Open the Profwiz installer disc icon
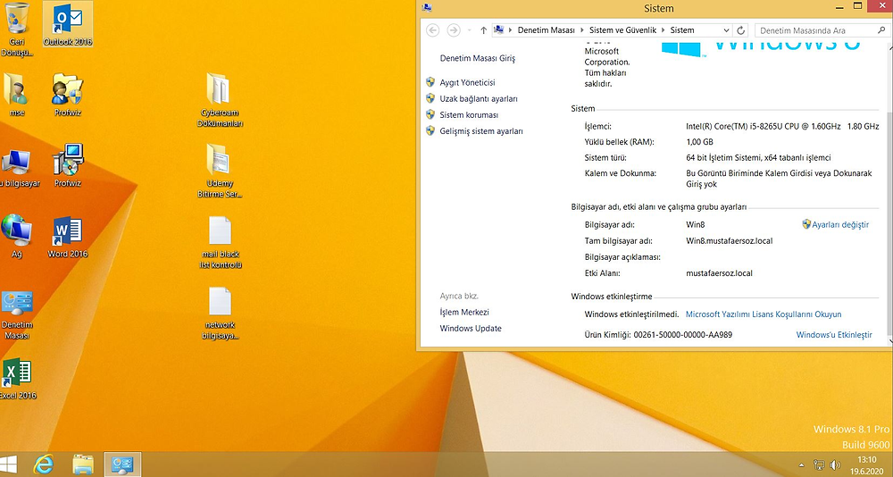The height and width of the screenshot is (477, 893). 68,165
